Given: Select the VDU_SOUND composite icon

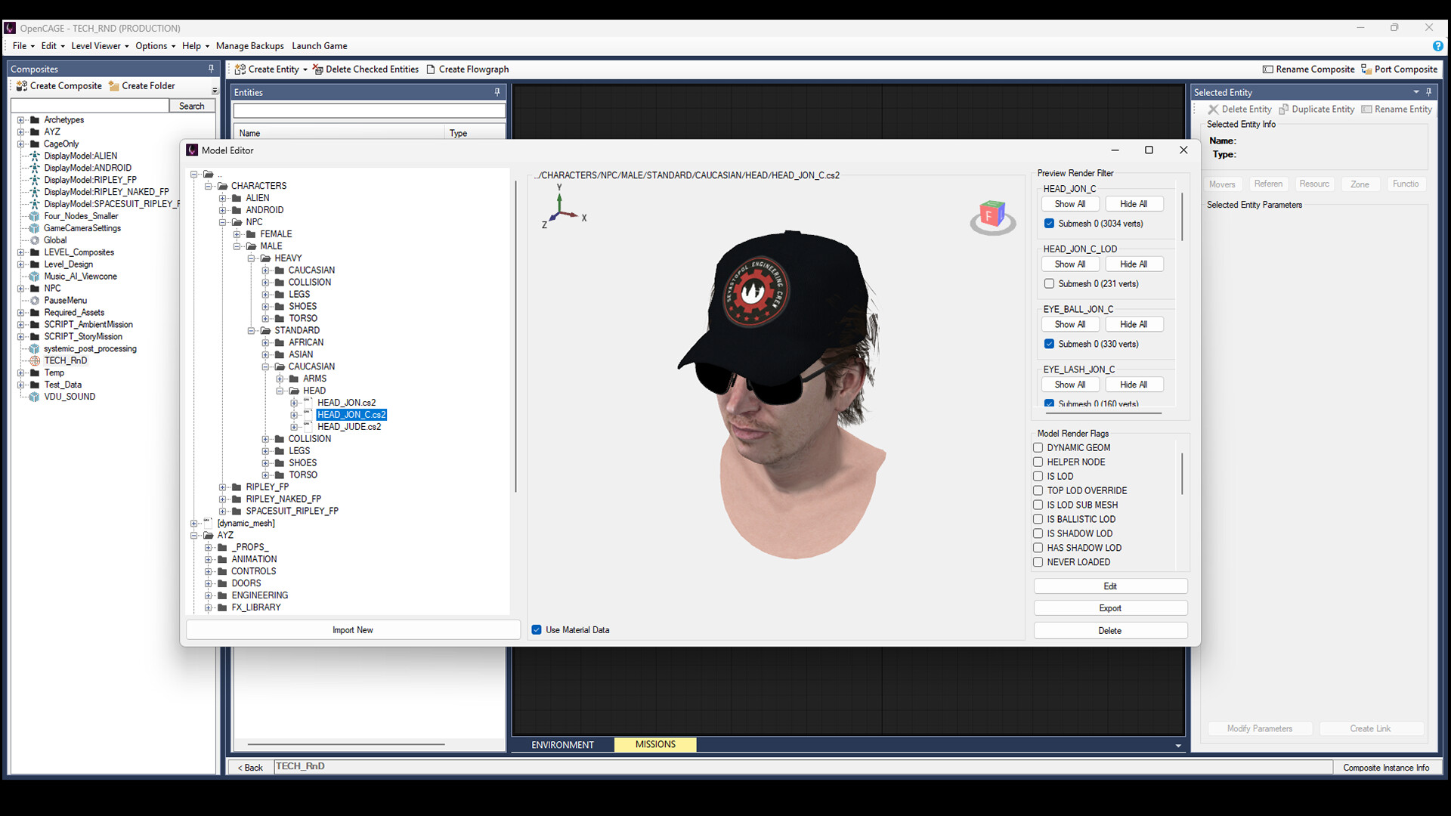Looking at the screenshot, I should coord(34,397).
